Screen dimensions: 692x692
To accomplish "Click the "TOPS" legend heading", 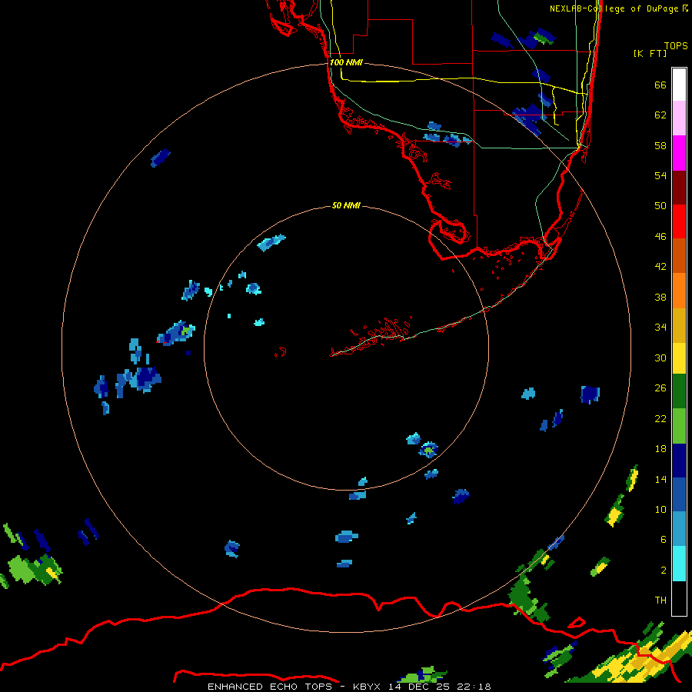I will pyautogui.click(x=676, y=46).
